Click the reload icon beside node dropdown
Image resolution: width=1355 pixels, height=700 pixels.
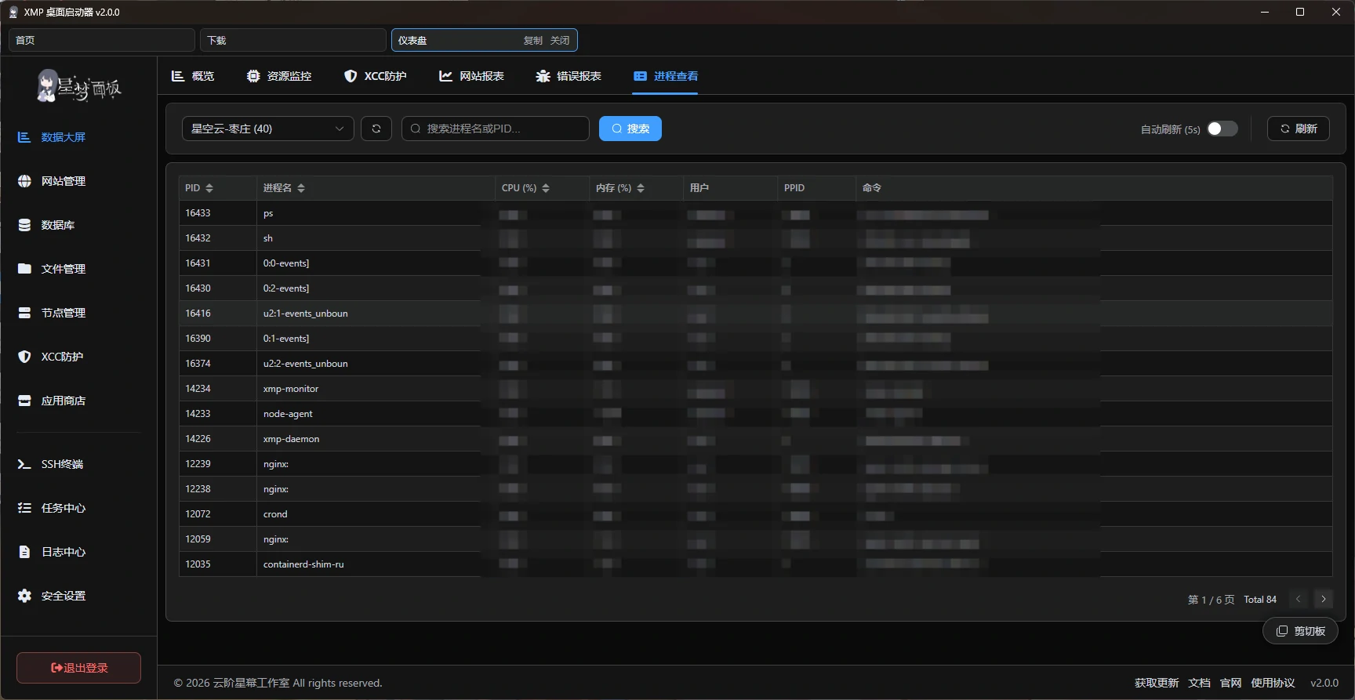tap(376, 129)
